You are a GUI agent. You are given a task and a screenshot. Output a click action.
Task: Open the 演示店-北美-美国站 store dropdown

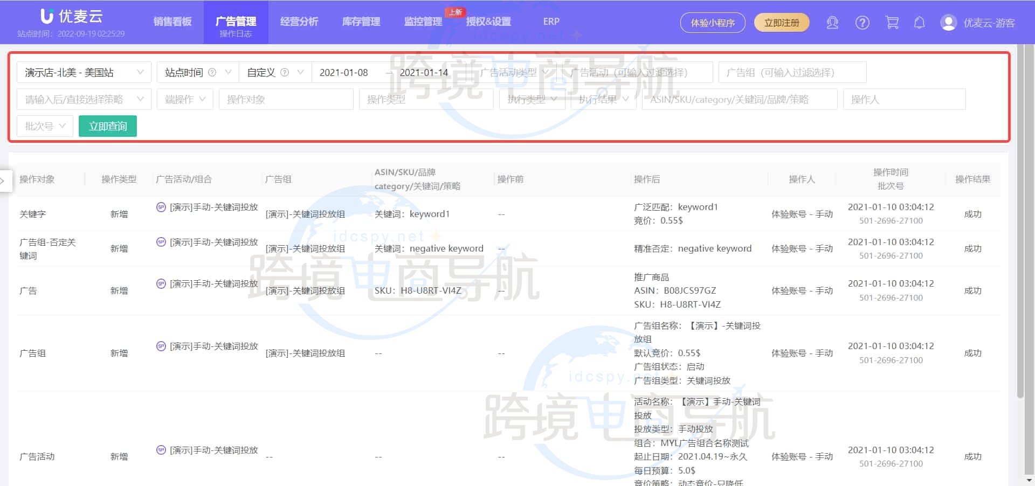84,72
